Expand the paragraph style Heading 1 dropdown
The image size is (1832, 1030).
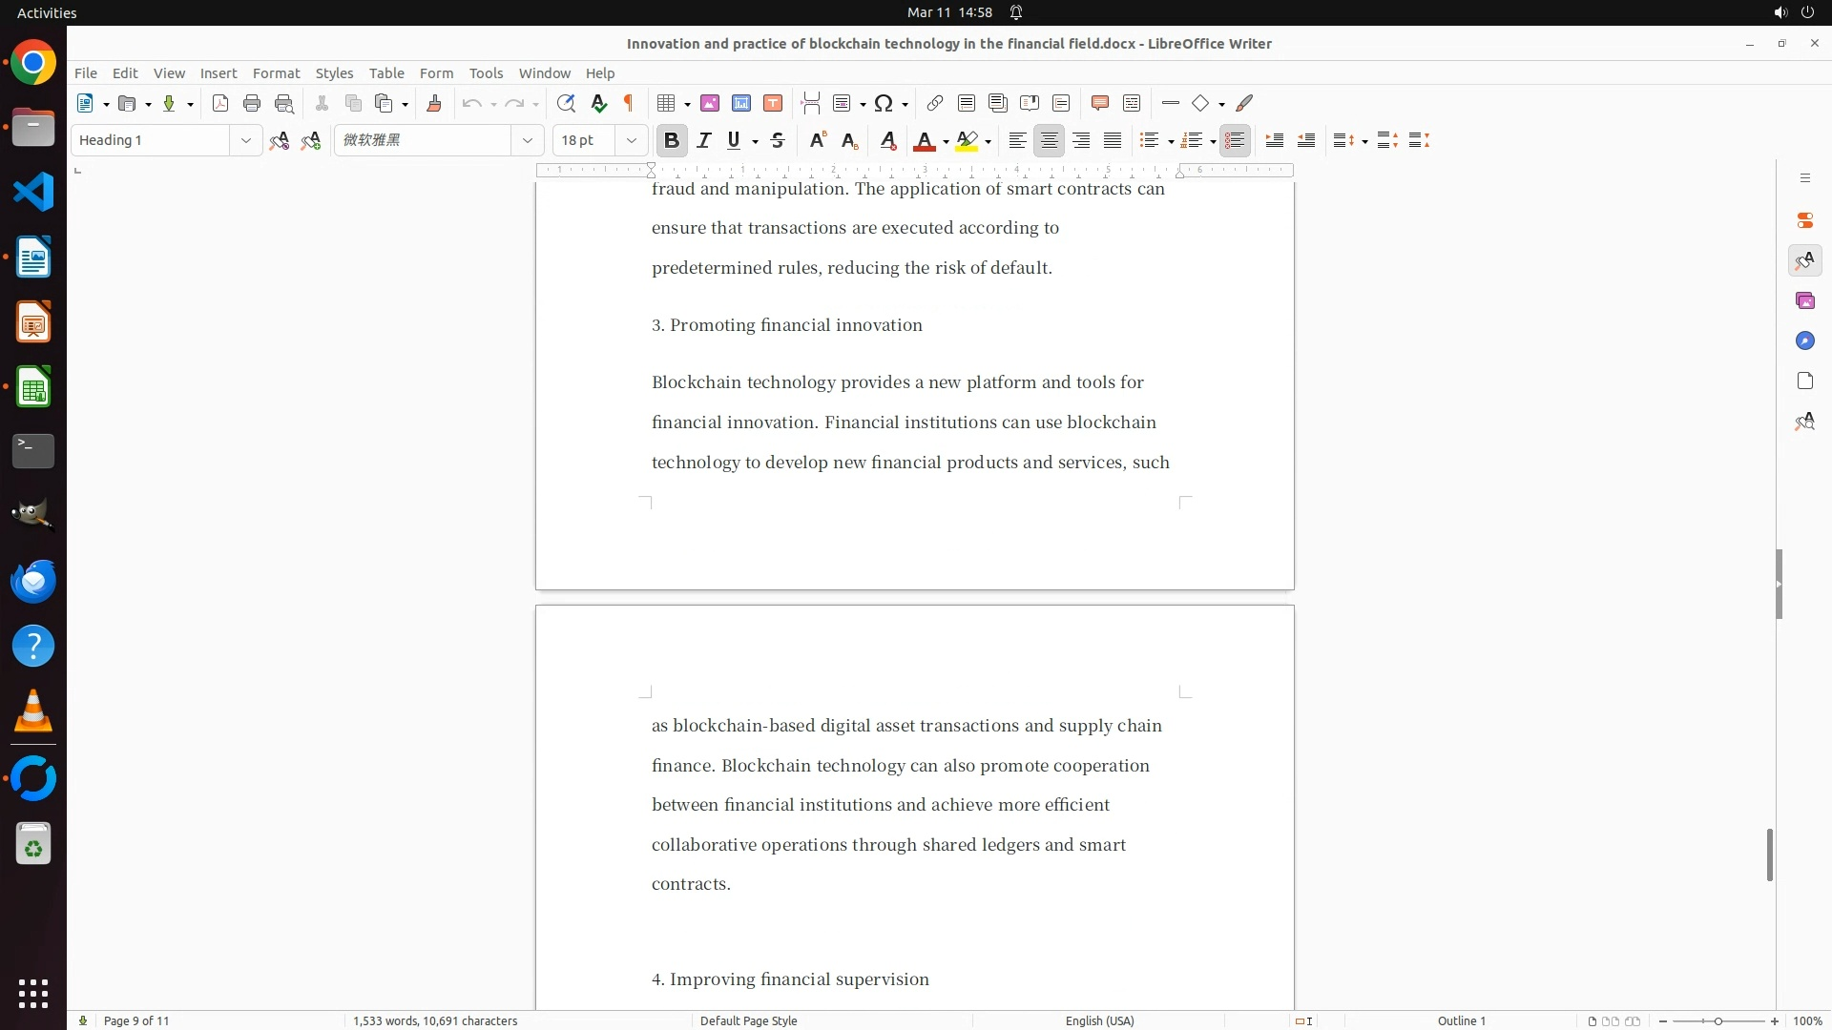coord(245,141)
